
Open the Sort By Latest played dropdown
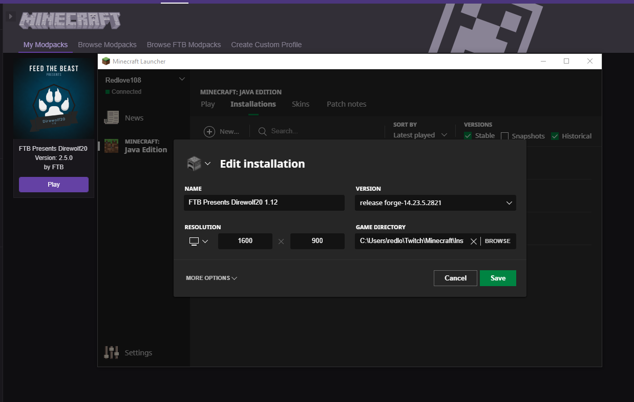[420, 135]
